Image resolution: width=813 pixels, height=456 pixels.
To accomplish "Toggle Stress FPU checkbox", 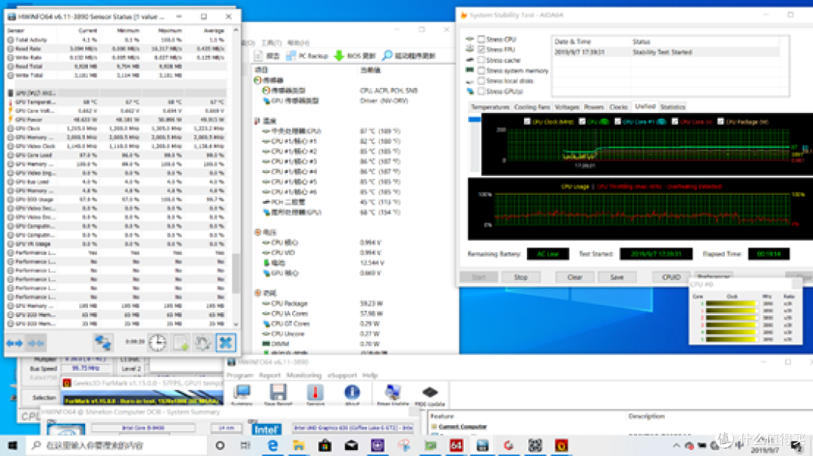I will click(x=481, y=50).
